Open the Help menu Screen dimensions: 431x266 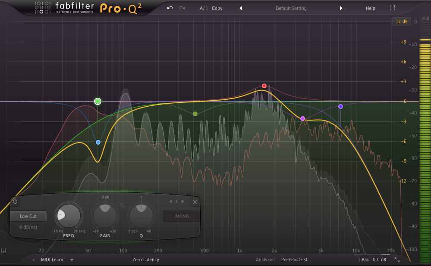[x=370, y=8]
